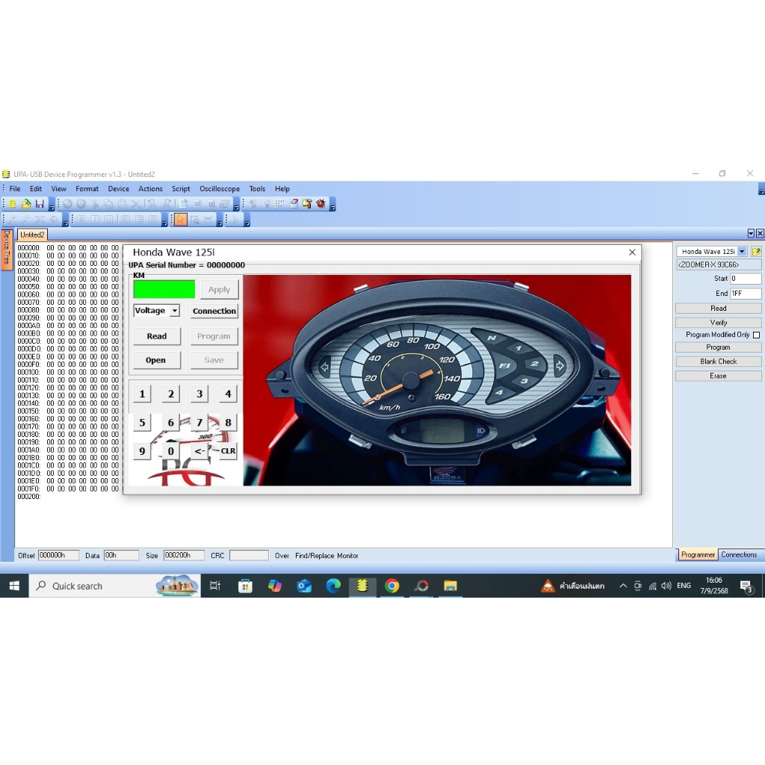Open File Explorer from the taskbar

(x=450, y=586)
